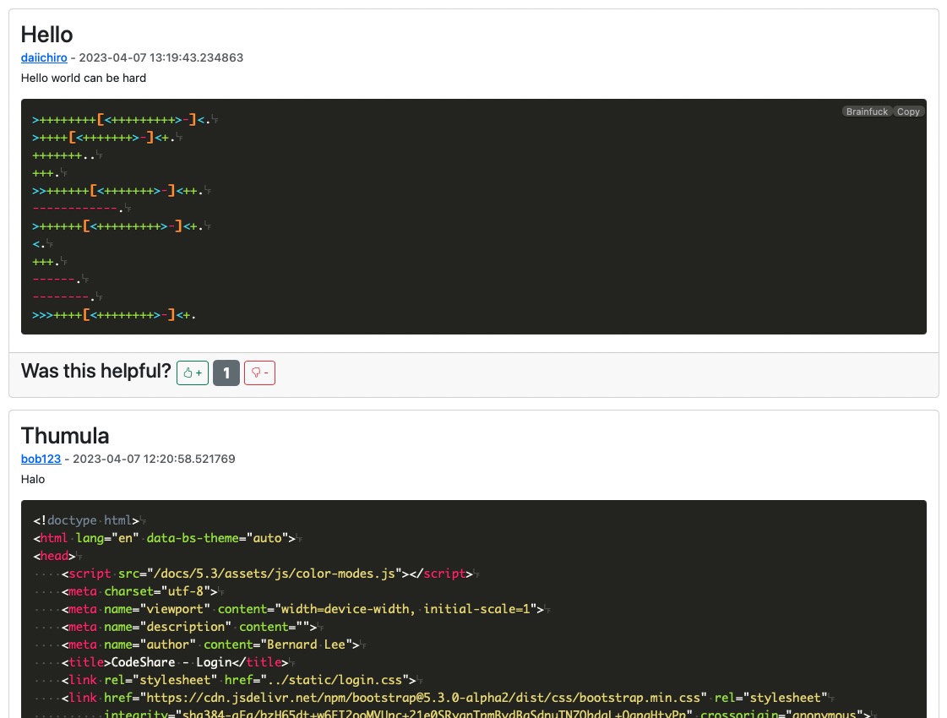This screenshot has height=718, width=947.
Task: Click the thumbs-down downvote button
Action: click(x=259, y=373)
